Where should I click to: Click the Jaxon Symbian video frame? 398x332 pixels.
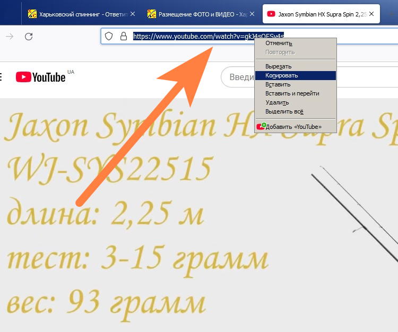pos(199,215)
